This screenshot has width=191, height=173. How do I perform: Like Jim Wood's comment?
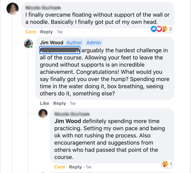pos(44,103)
